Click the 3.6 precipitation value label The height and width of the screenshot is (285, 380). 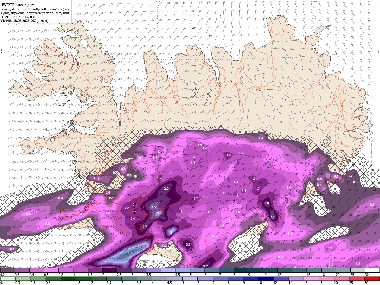pyautogui.click(x=273, y=217)
